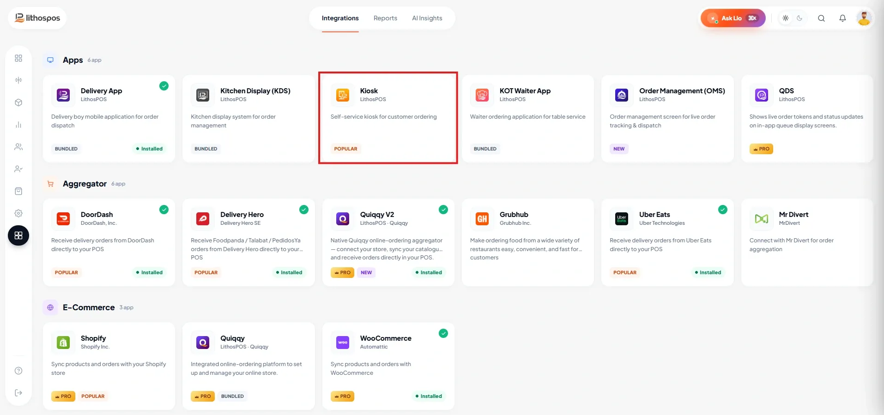Viewport: 884px width, 415px height.
Task: Click the Apps monitor section icon
Action: [x=50, y=60]
